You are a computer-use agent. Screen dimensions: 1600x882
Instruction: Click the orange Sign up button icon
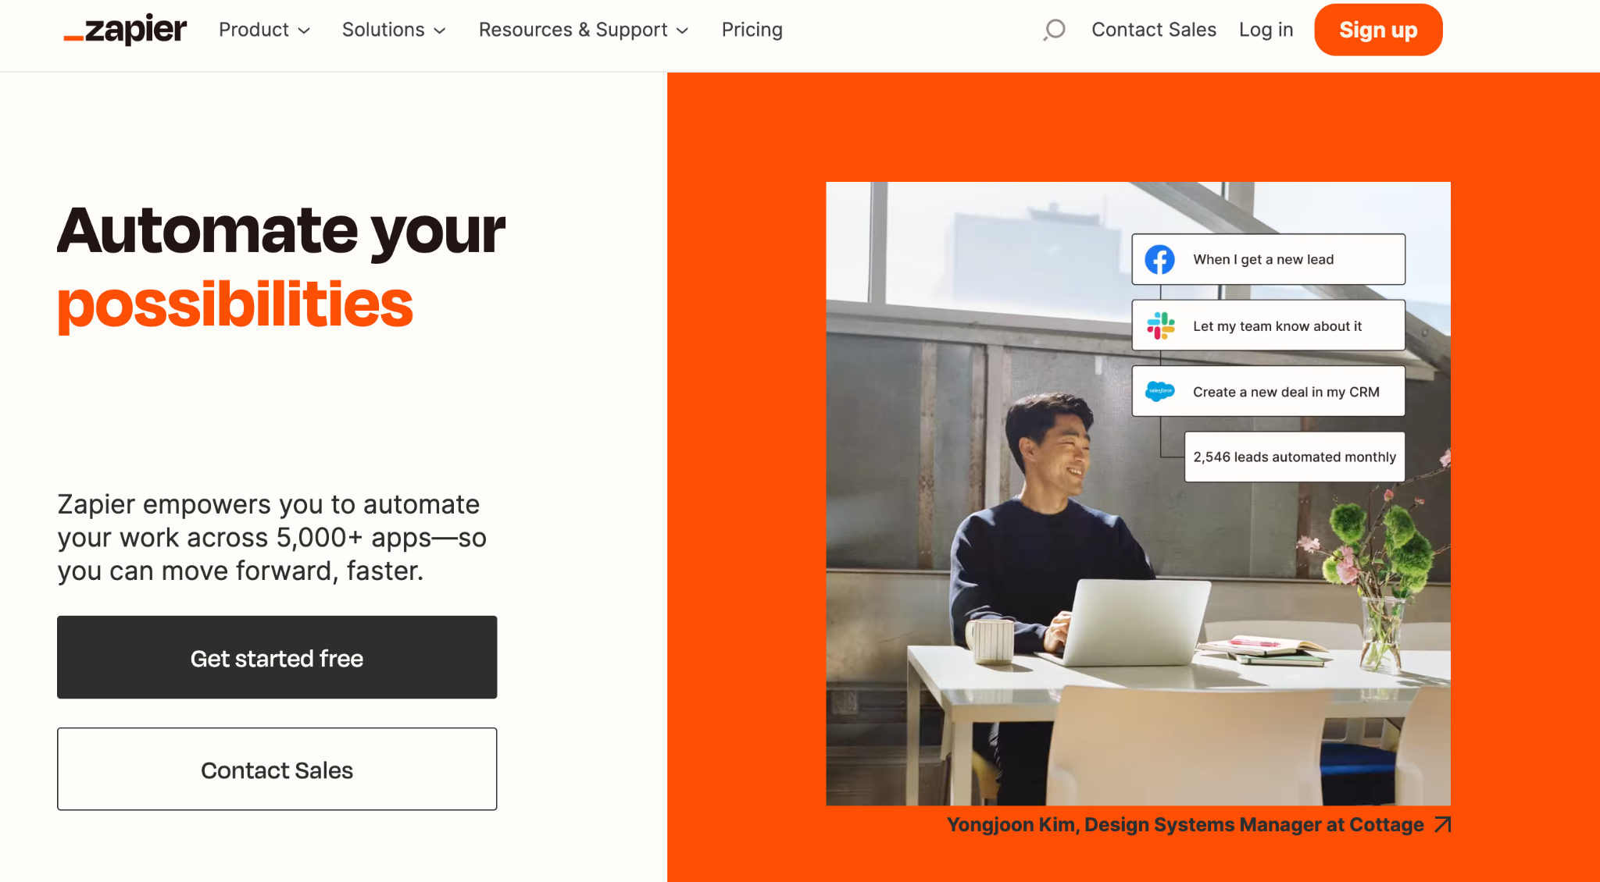[1378, 30]
